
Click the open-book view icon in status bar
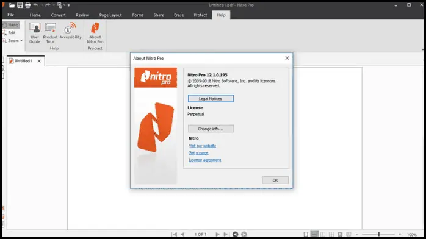pyautogui.click(x=348, y=234)
